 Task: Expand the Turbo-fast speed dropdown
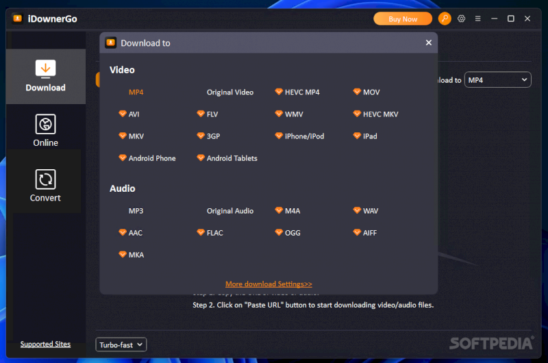121,345
